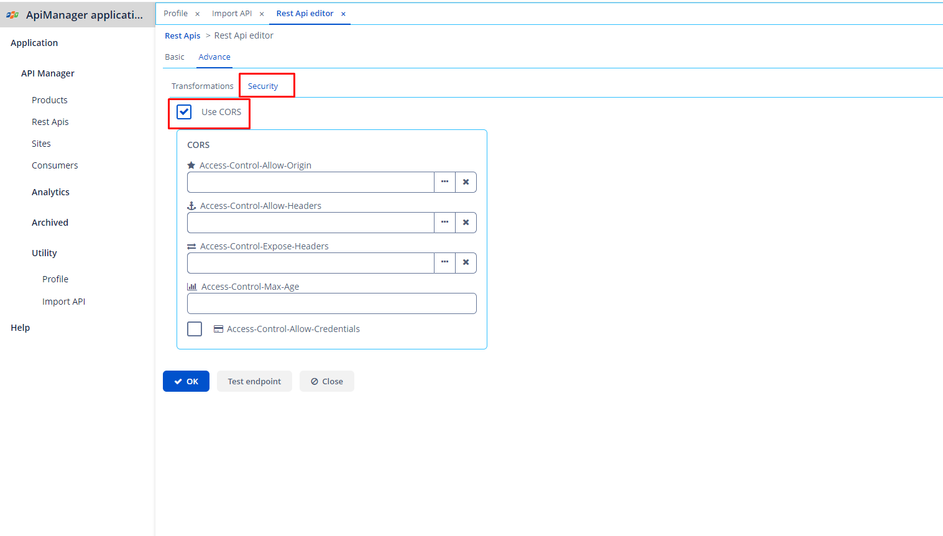Click the Access-Control-Max-Age input field

(331, 303)
